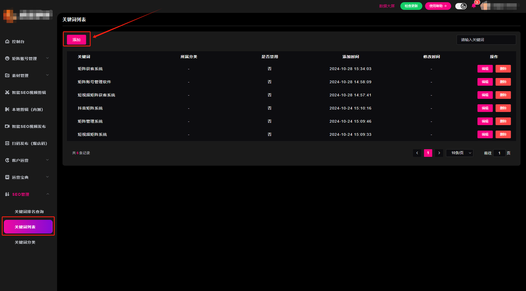
Task: Open 关键词排名查询 submenu item
Action: click(x=29, y=211)
